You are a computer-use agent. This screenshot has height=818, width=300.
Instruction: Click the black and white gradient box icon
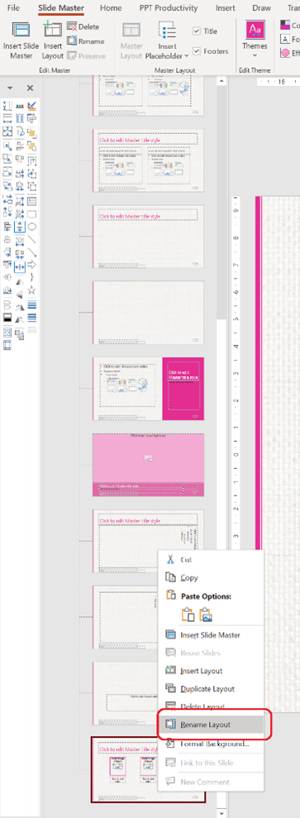pyautogui.click(x=7, y=317)
